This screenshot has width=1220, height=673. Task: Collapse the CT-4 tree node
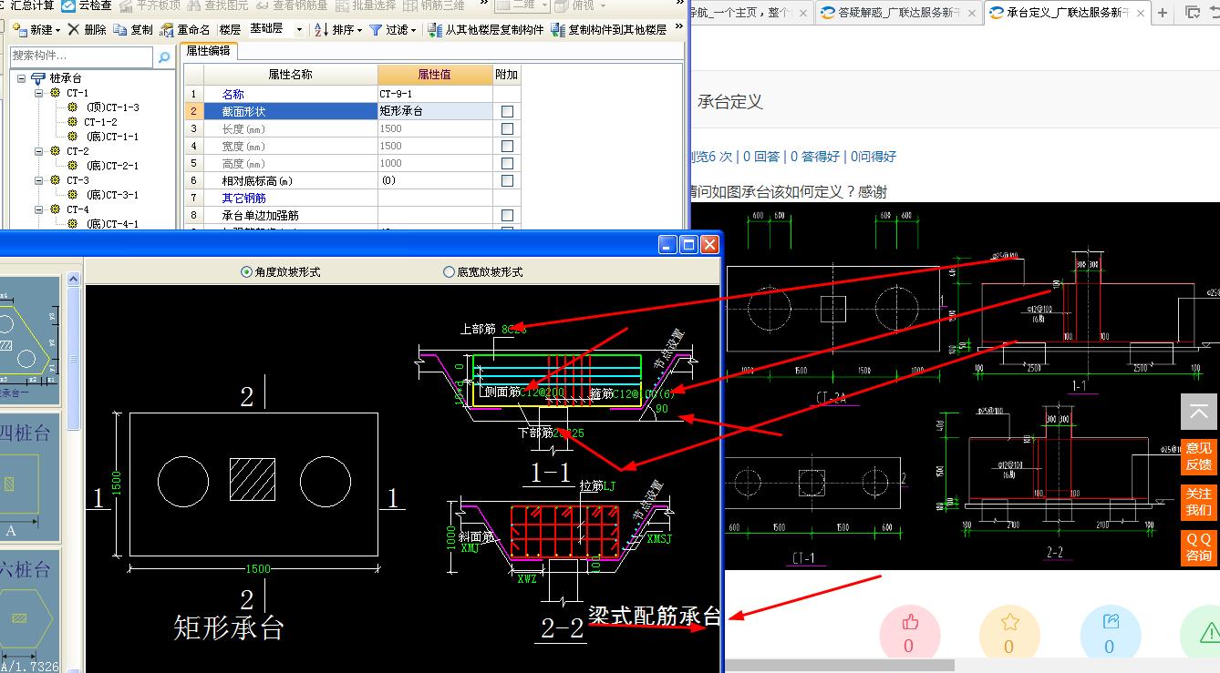pyautogui.click(x=39, y=209)
